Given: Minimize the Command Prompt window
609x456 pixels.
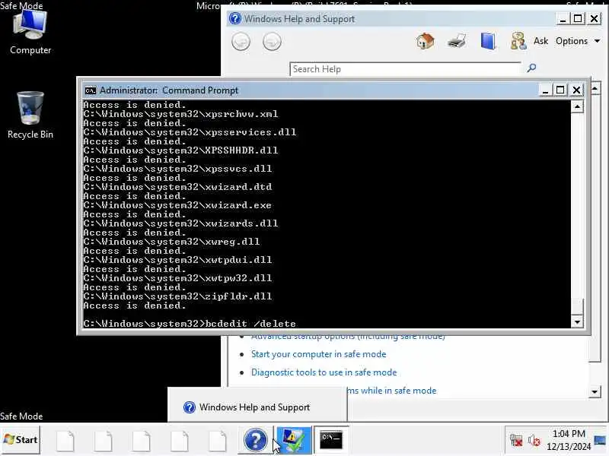Looking at the screenshot, I should click(x=545, y=90).
